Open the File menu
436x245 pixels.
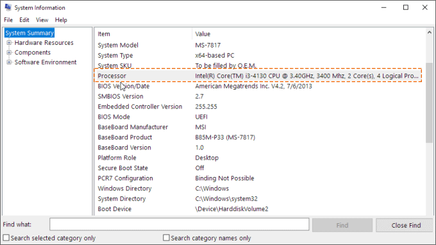tap(8, 20)
